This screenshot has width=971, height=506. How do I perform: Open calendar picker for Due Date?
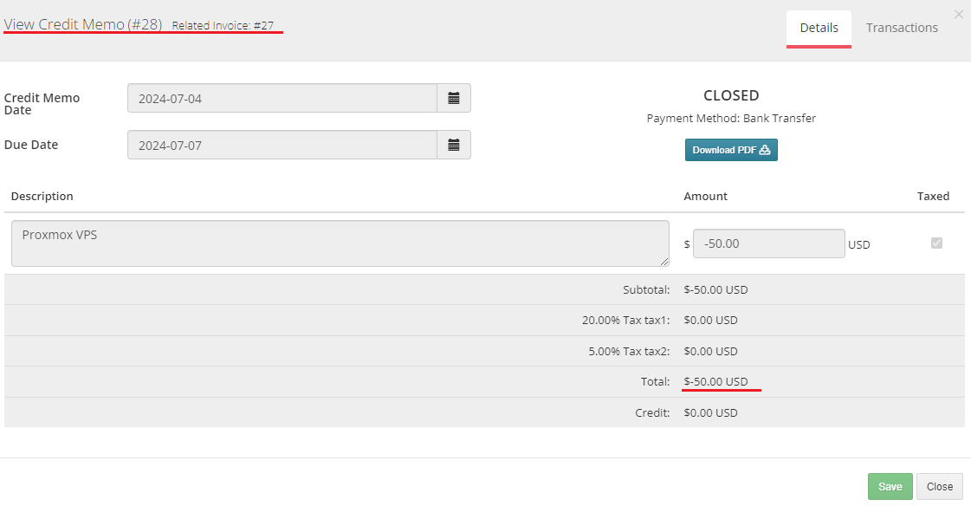453,145
